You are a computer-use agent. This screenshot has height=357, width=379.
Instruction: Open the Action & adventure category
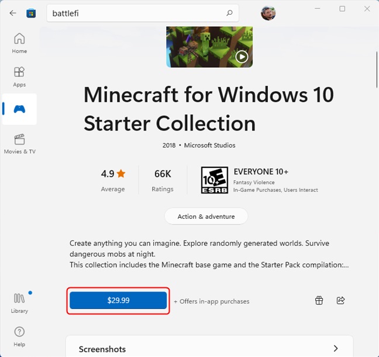click(x=206, y=216)
